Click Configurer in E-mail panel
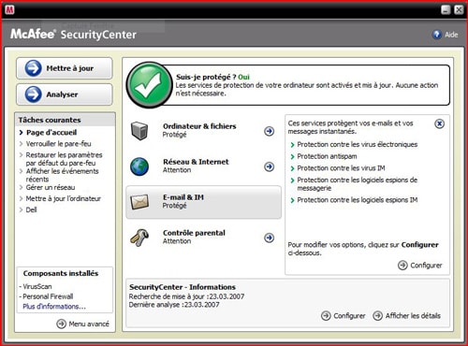 click(420, 266)
